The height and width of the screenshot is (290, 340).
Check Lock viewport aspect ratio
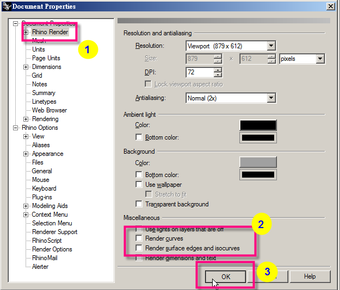coord(148,84)
